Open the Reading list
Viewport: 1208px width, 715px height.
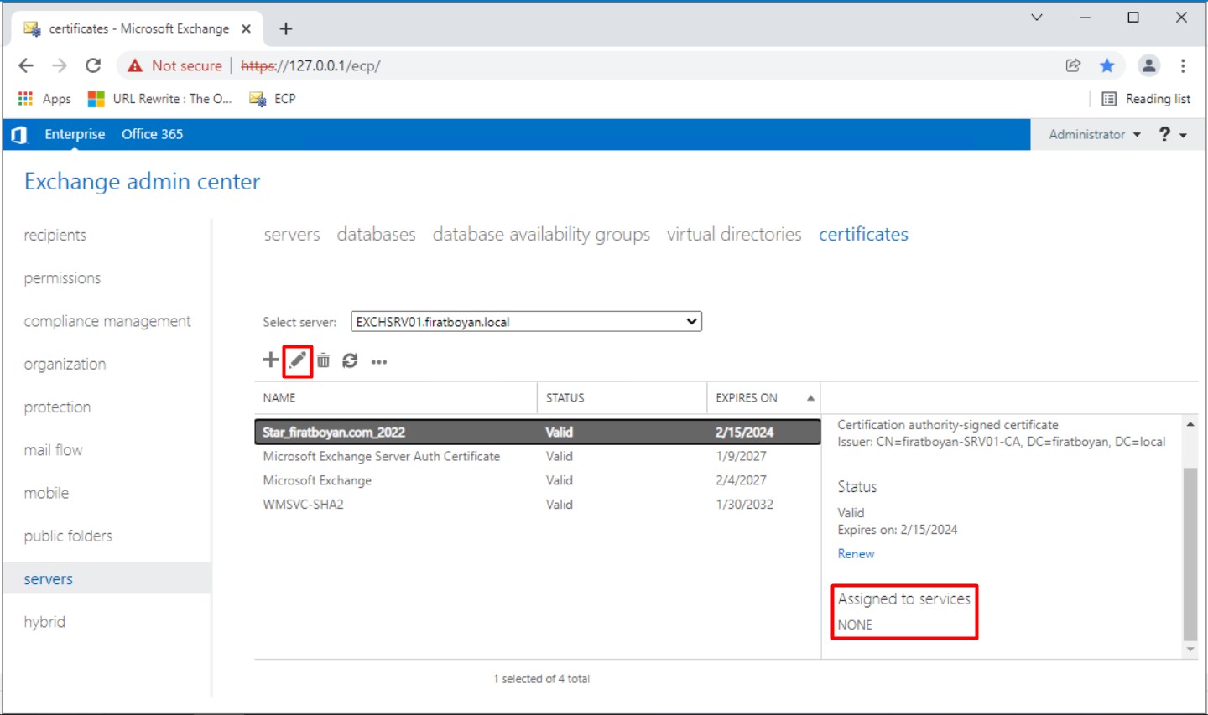(1146, 98)
